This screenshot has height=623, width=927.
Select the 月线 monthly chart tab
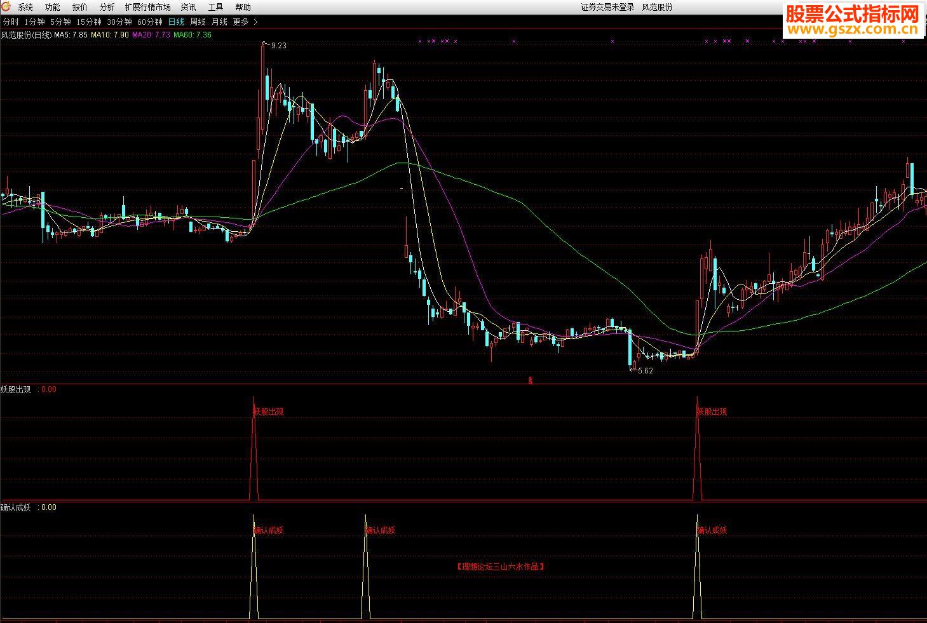coord(219,22)
